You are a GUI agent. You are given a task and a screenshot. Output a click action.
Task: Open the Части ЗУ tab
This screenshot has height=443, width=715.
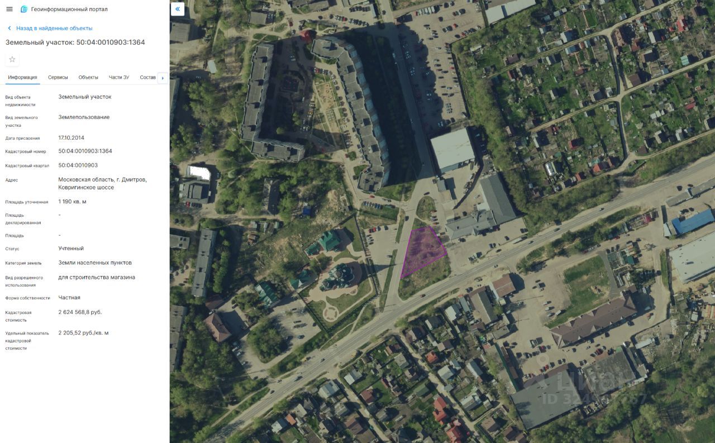click(x=119, y=77)
